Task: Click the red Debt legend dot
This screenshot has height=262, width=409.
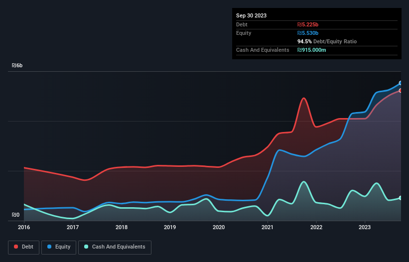Action: coord(16,247)
